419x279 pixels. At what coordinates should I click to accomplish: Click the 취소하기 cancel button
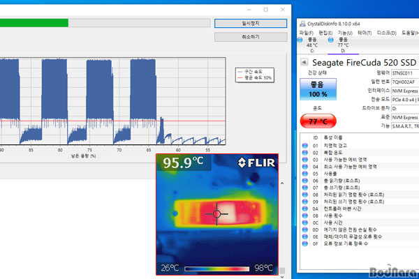click(251, 37)
